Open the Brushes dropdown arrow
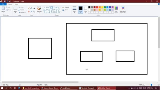The image size is (160, 90). click(39, 13)
